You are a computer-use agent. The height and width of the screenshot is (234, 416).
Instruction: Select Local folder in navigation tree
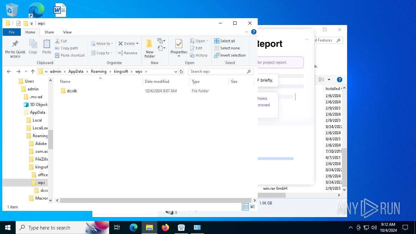pos(37,120)
